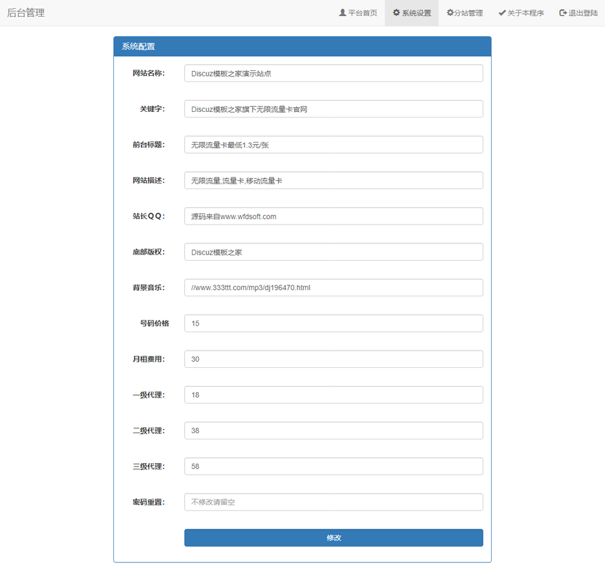Focus the 网站名称 input field
The width and height of the screenshot is (605, 573).
(x=333, y=73)
